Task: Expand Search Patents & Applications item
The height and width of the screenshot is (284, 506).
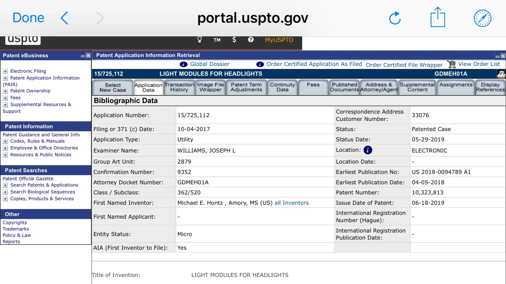Action: coord(5,185)
